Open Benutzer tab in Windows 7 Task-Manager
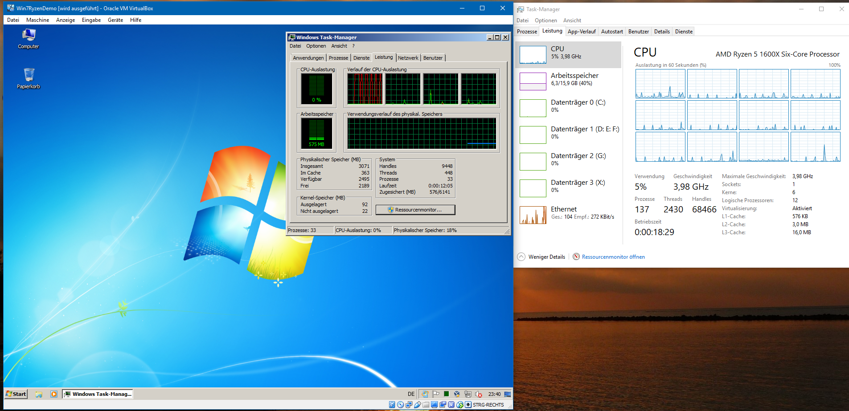 (x=433, y=58)
